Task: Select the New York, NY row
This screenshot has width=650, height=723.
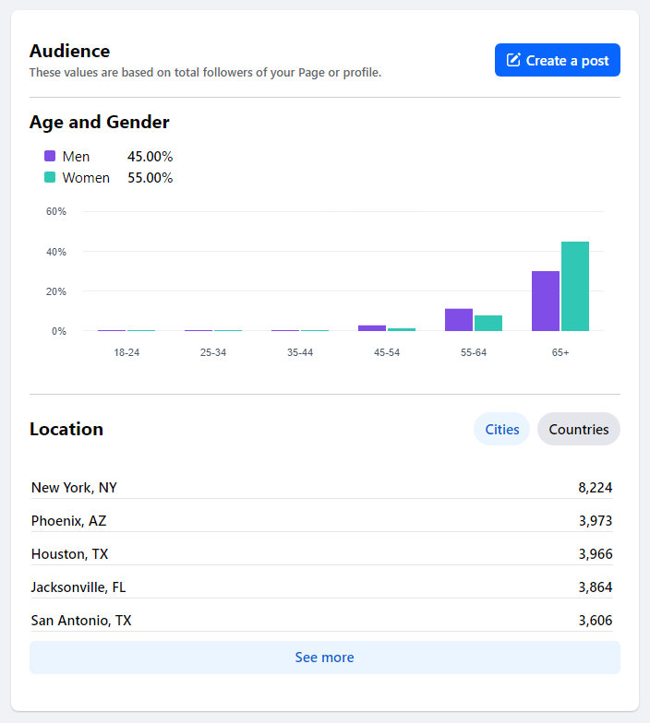Action: click(321, 488)
